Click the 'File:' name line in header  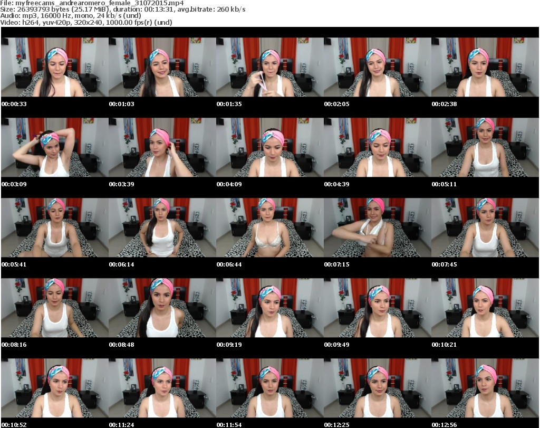point(92,3)
